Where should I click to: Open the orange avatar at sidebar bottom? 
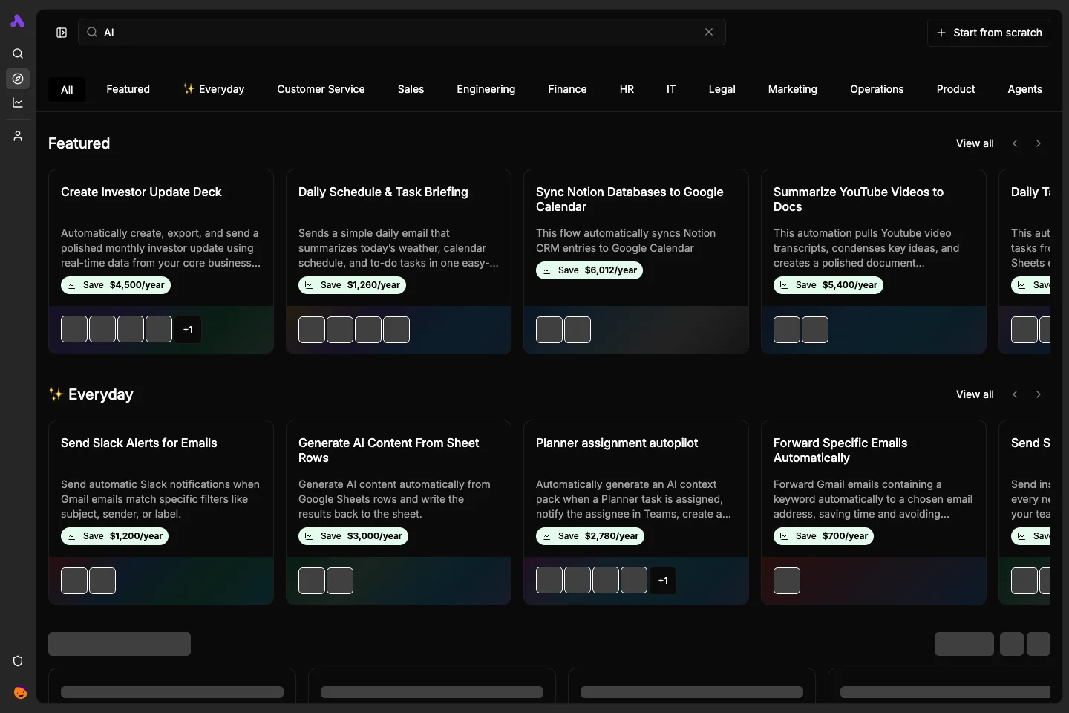coord(20,693)
